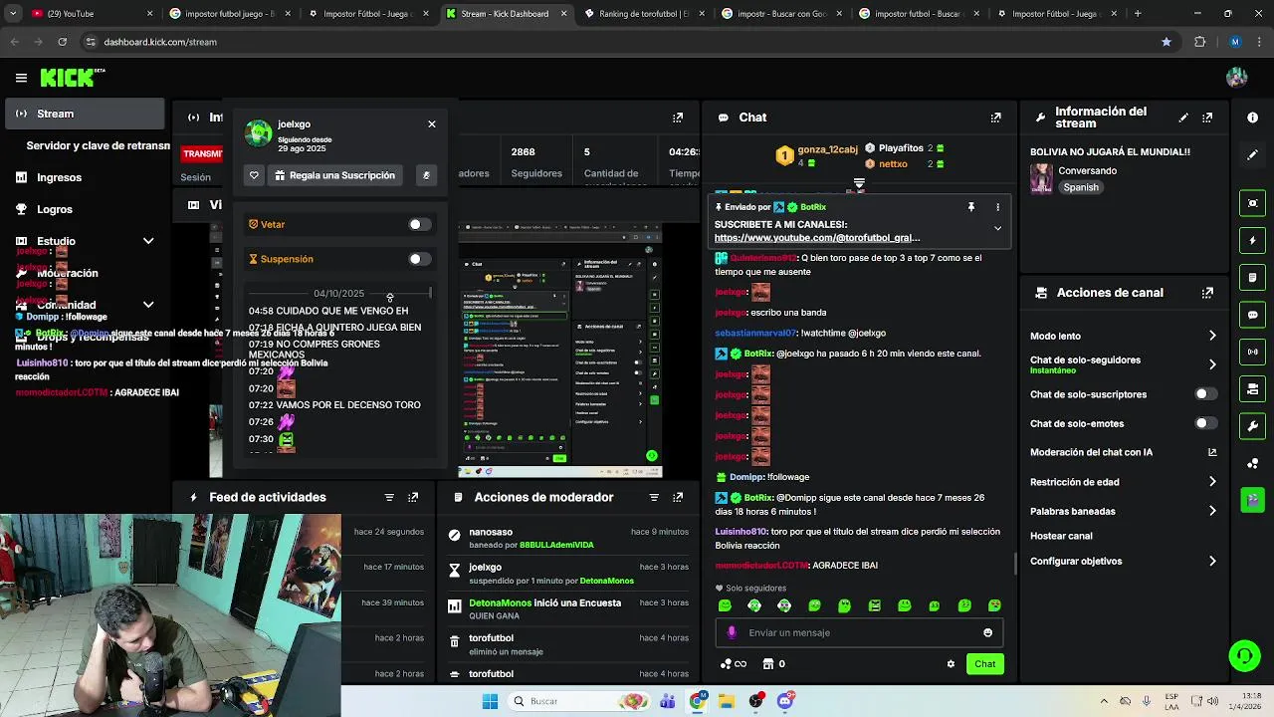Screen dimensions: 1274x717
Task: Expand the pinned message chevron
Action: point(997,228)
